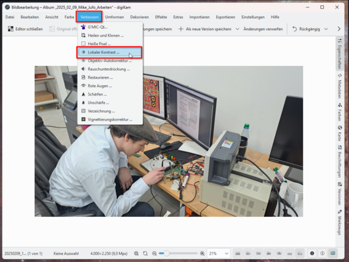Select Objektiv-Autokorrektur menu entry
The height and width of the screenshot is (262, 349).
click(110, 61)
